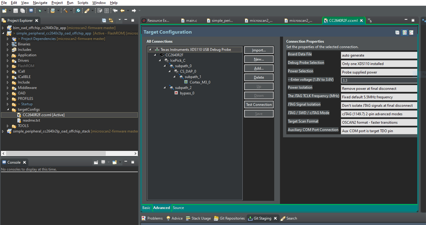Viewport: 426px width, 225px height.
Task: Collapse the targetConfigs folder
Action: pyautogui.click(x=8, y=110)
